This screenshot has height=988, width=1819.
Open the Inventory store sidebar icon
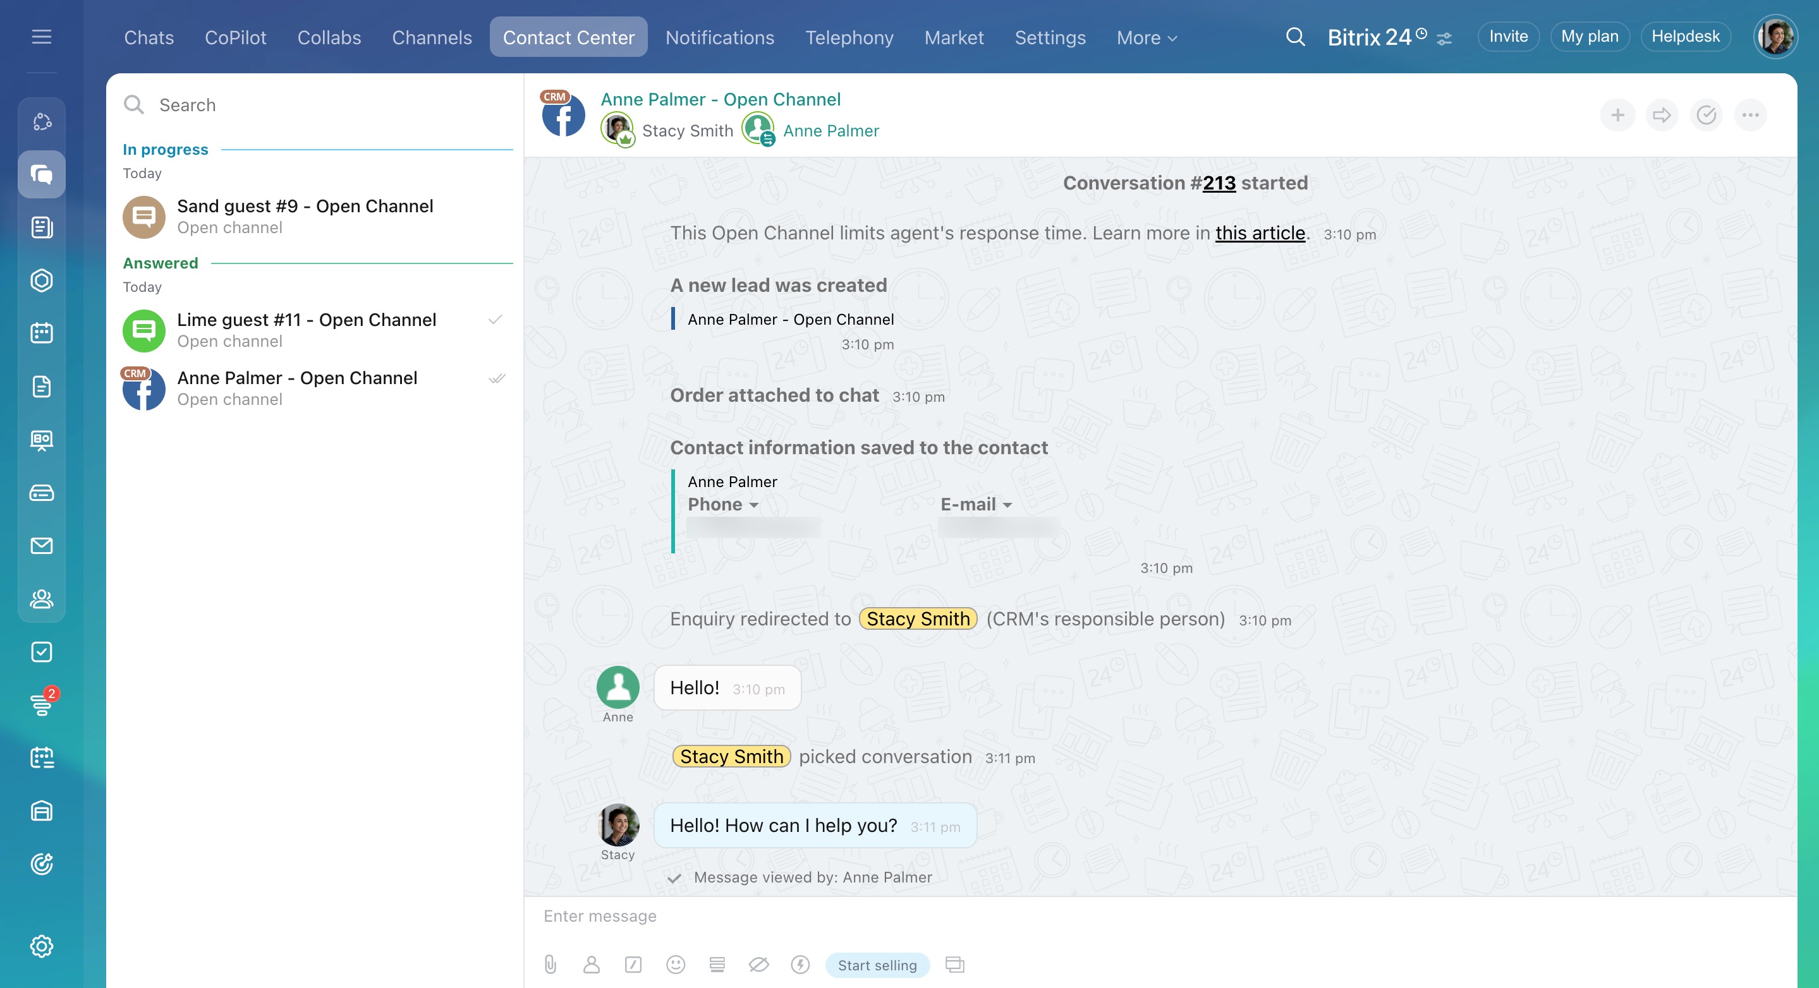pyautogui.click(x=42, y=811)
